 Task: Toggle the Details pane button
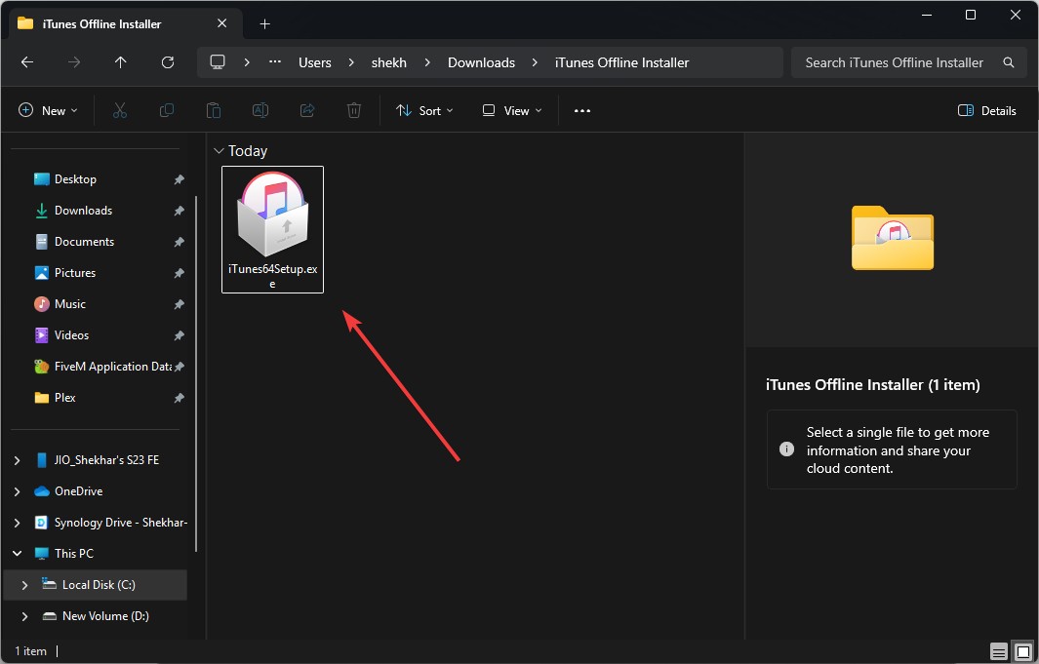coord(986,110)
